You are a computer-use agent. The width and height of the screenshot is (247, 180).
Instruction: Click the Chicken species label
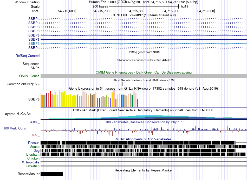[33, 158]
